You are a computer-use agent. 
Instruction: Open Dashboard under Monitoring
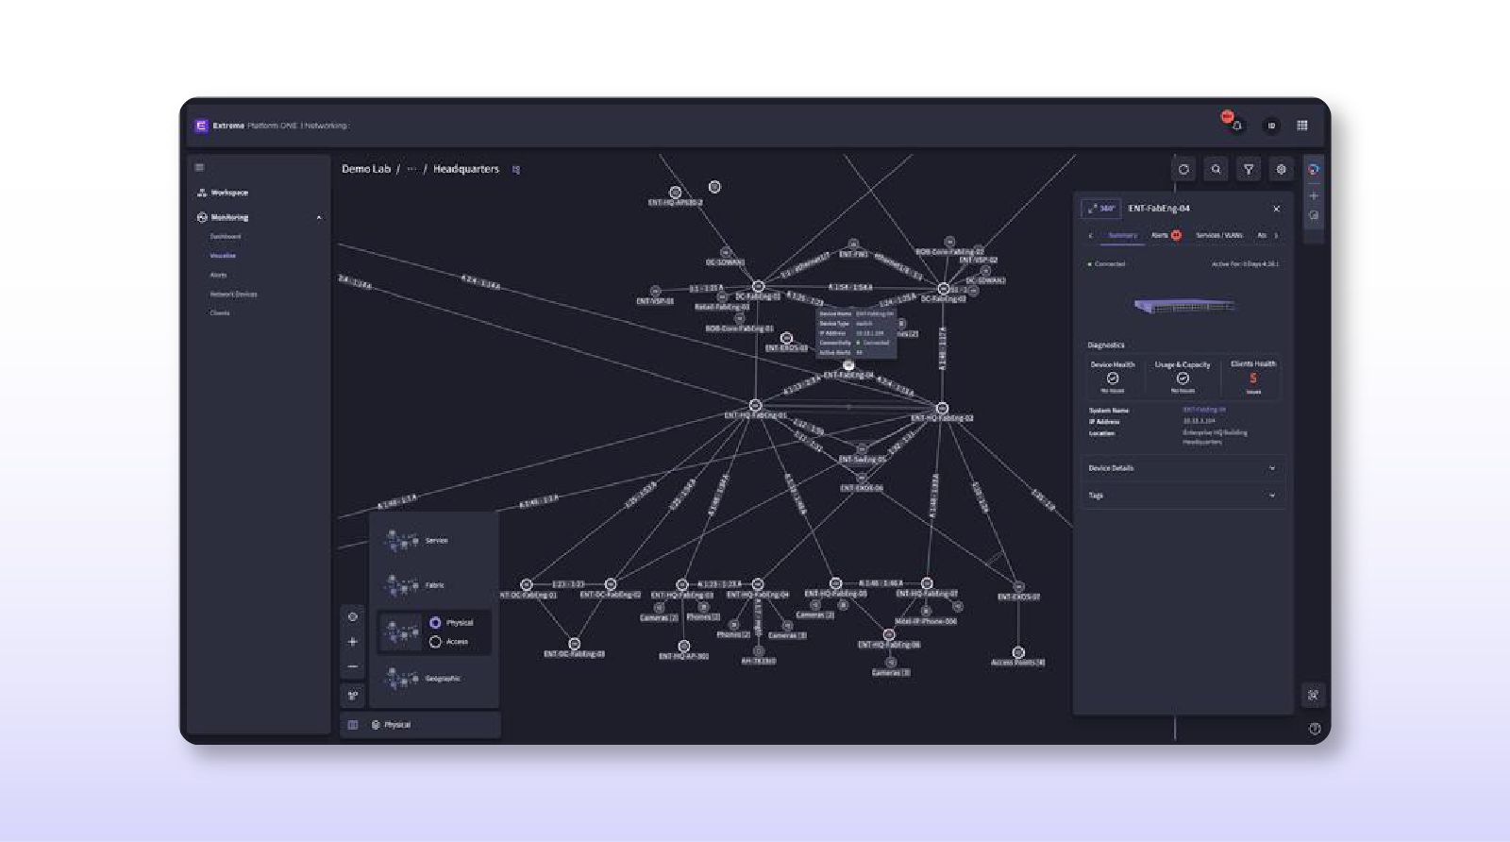click(x=225, y=236)
